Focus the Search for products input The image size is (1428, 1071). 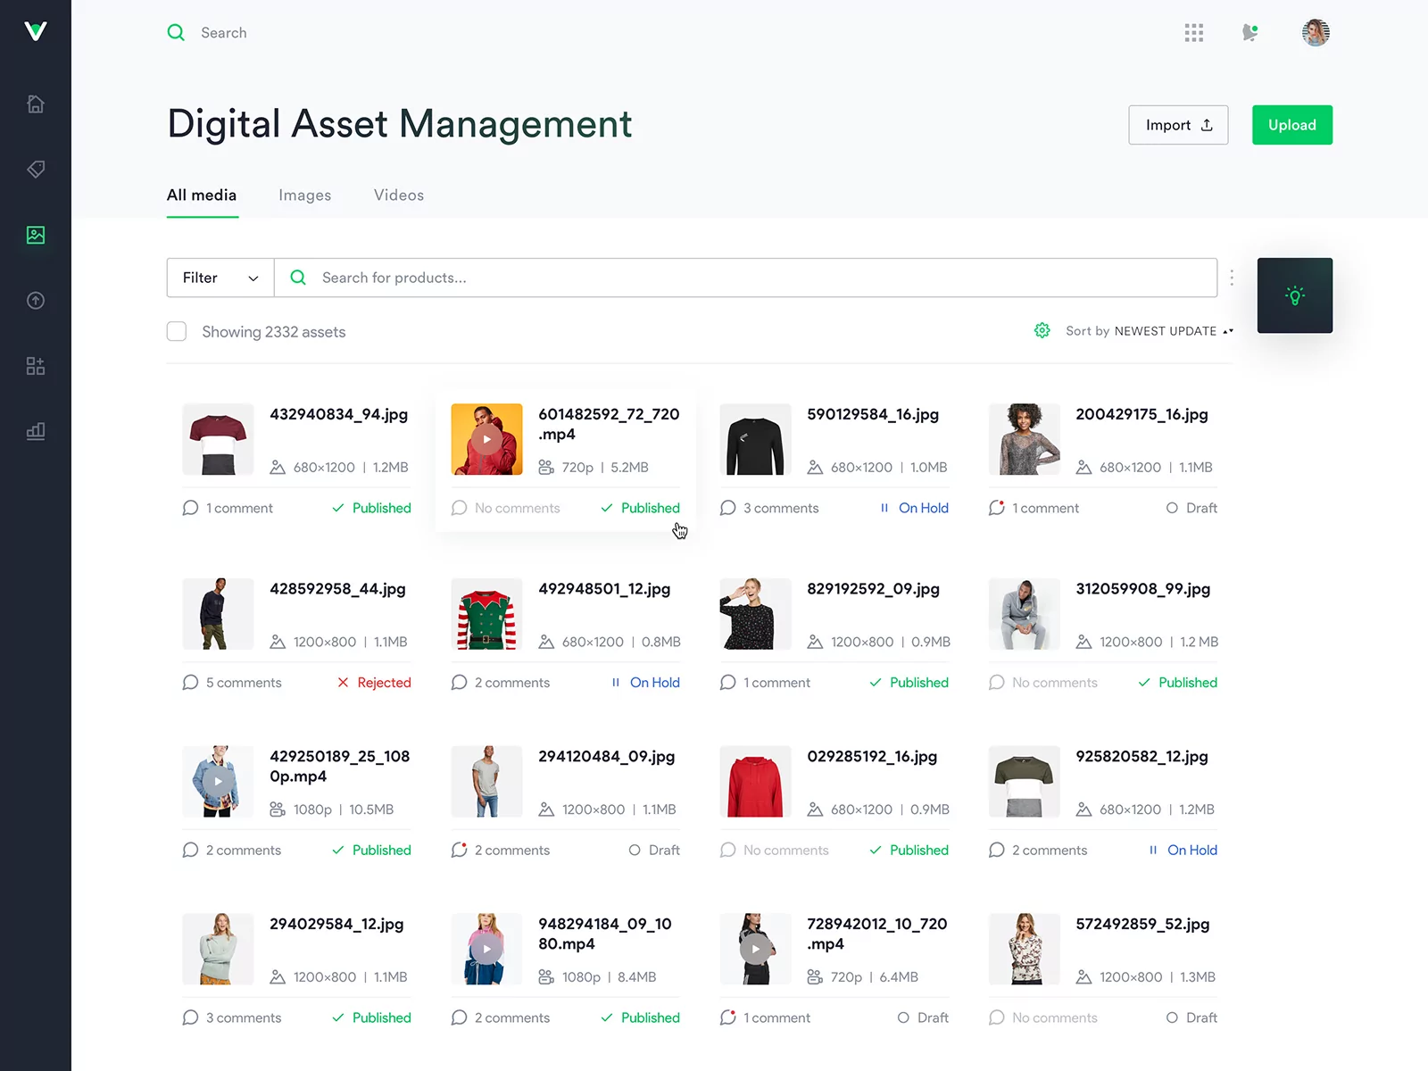tap(745, 278)
